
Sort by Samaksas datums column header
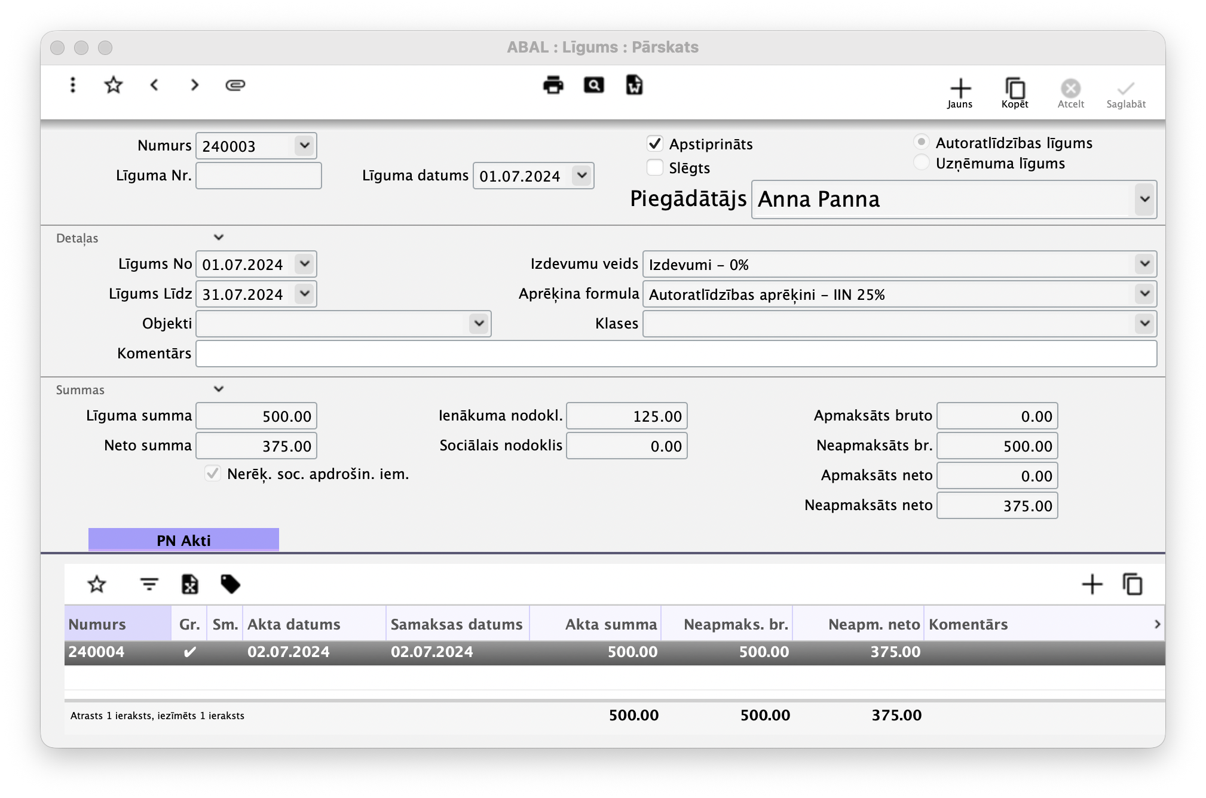coord(458,624)
